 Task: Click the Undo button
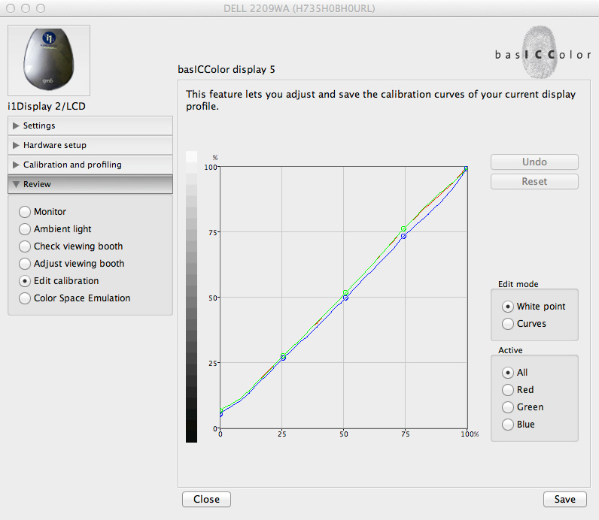[x=534, y=162]
